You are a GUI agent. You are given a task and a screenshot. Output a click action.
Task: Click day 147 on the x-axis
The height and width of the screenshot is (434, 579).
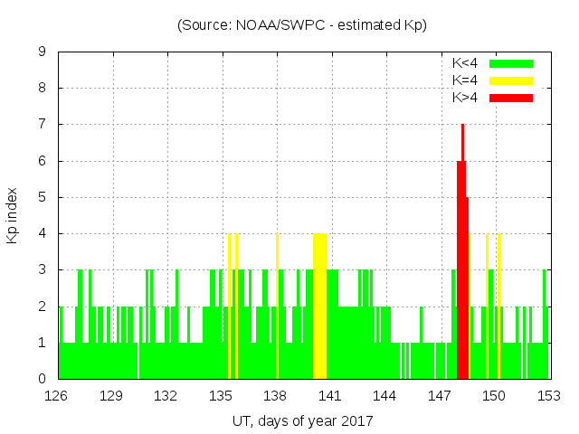point(440,396)
